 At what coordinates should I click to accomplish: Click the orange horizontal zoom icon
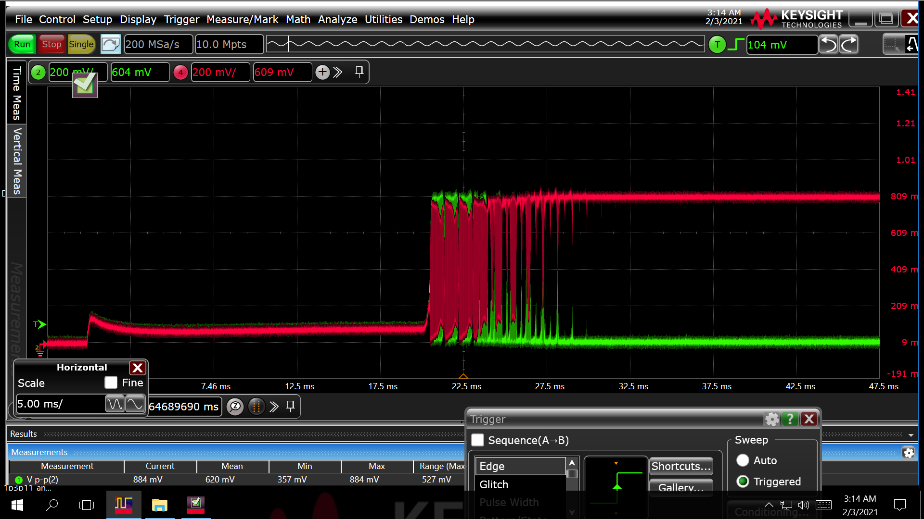coord(257,407)
